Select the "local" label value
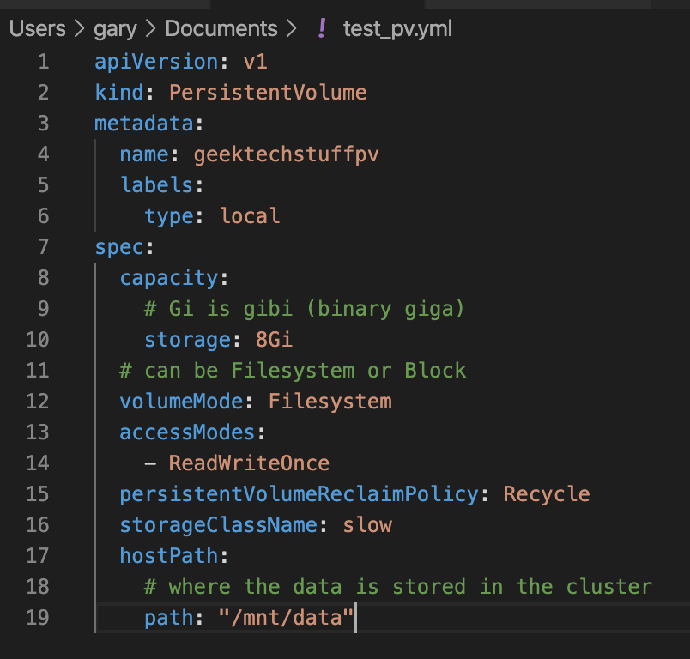This screenshot has height=659, width=690. (x=249, y=215)
